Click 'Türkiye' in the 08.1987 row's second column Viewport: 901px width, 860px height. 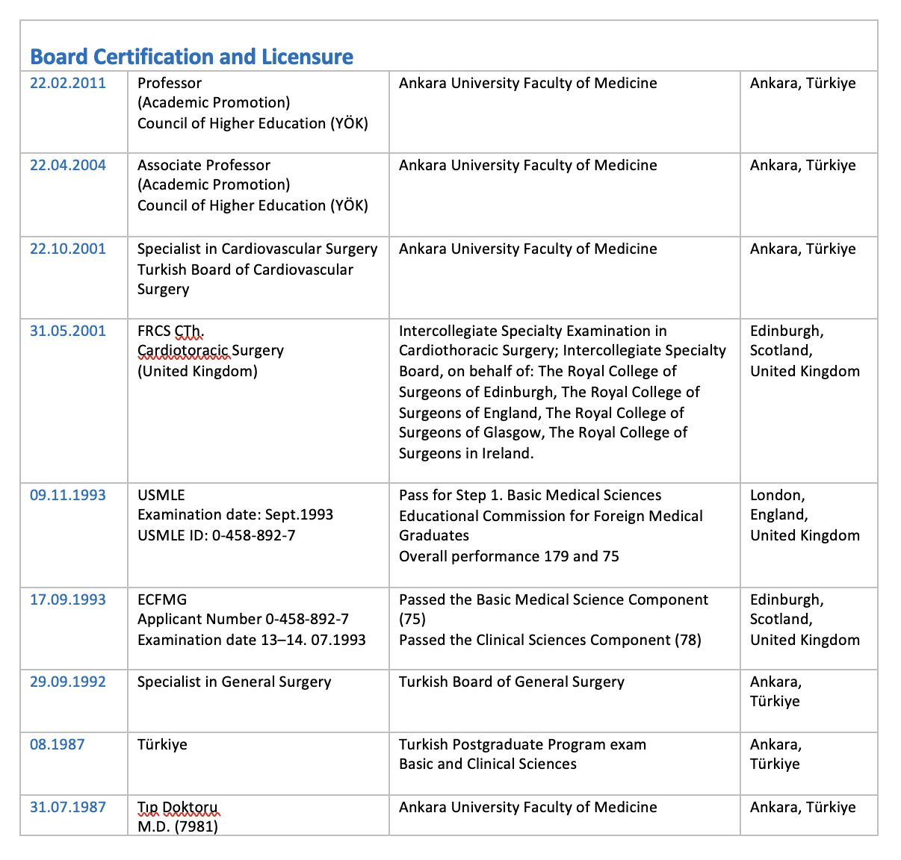[x=162, y=744]
